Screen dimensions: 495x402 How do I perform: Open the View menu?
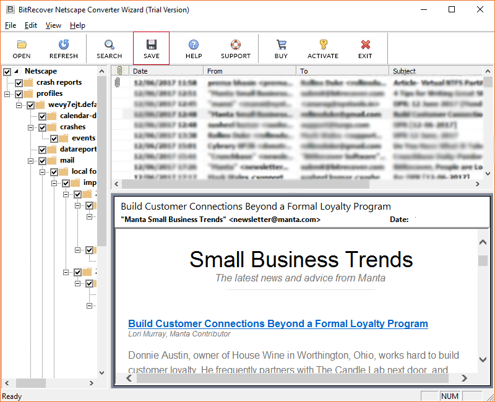(53, 25)
